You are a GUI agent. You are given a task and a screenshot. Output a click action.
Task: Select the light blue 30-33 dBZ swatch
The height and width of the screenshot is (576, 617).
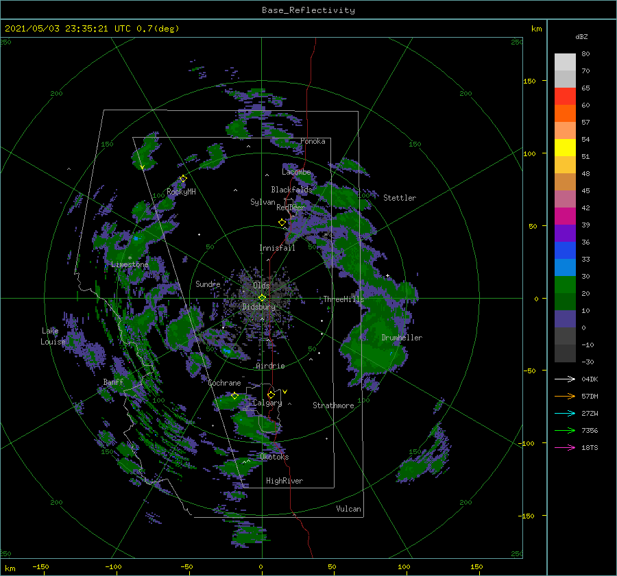pos(565,268)
